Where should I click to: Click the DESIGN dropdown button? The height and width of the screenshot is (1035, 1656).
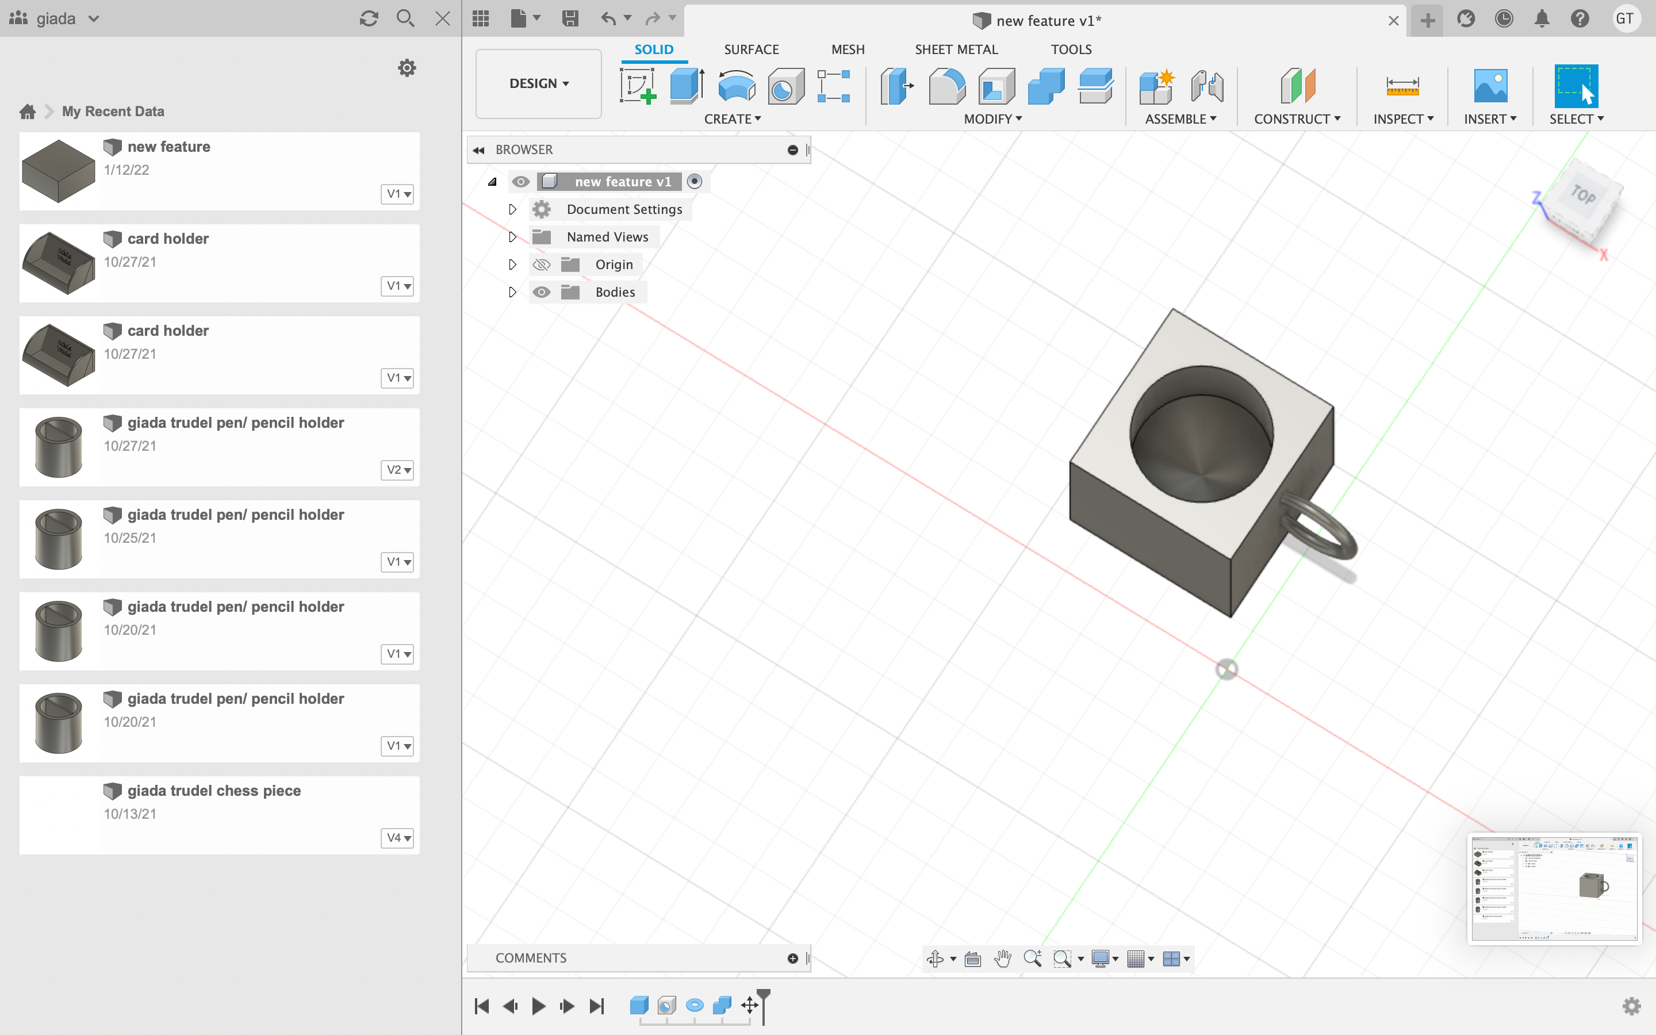coord(538,82)
